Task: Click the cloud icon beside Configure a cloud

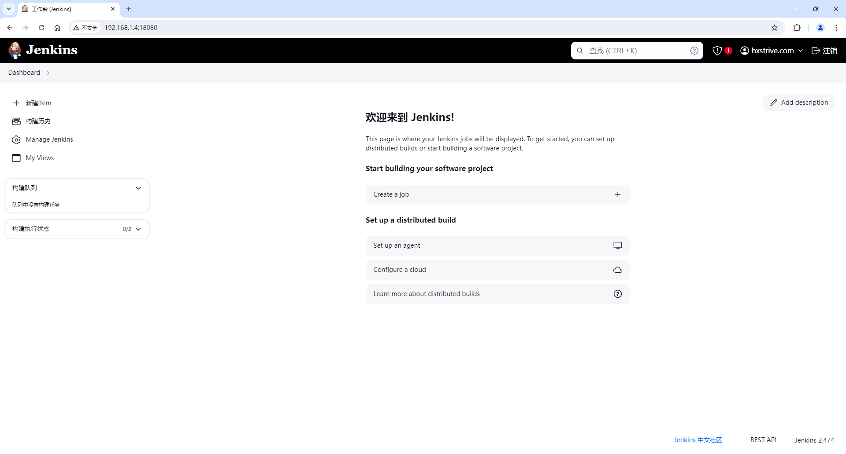Action: [617, 270]
